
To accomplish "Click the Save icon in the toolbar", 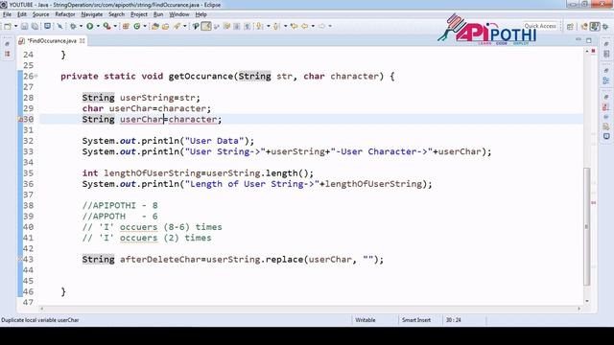I will tap(25, 26).
